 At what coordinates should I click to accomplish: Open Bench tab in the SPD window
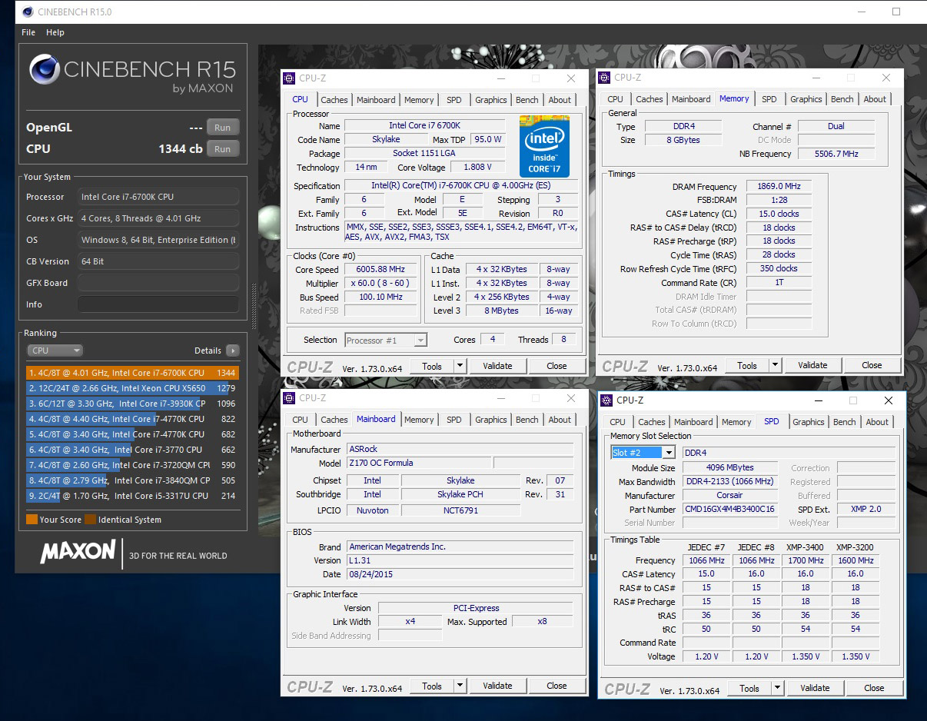844,422
